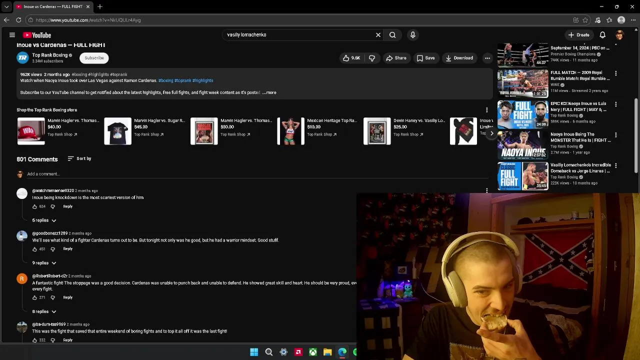Open the Create button menu

578,35
